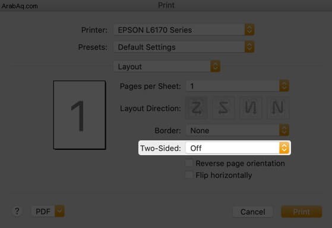Choose the right-to-left S layout direction icon
This screenshot has width=332, height=228.
tap(223, 108)
